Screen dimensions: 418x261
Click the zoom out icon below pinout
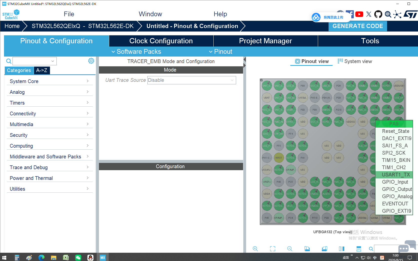tap(290, 248)
